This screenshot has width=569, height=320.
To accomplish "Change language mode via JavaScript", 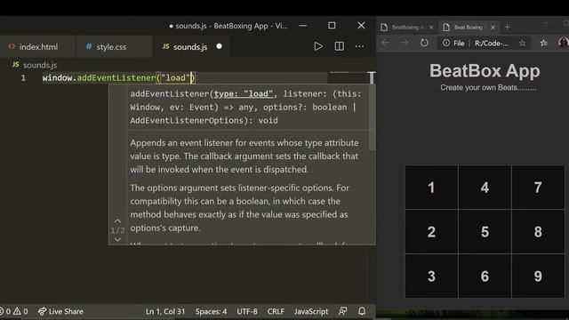I will coord(311,311).
